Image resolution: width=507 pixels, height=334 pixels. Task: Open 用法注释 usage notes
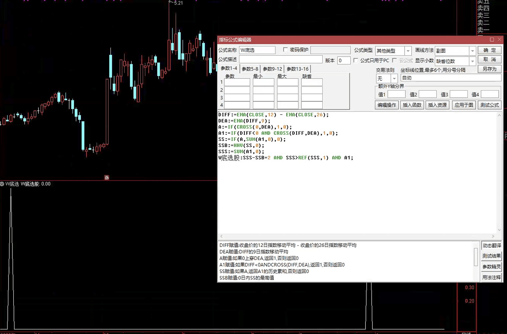click(491, 277)
